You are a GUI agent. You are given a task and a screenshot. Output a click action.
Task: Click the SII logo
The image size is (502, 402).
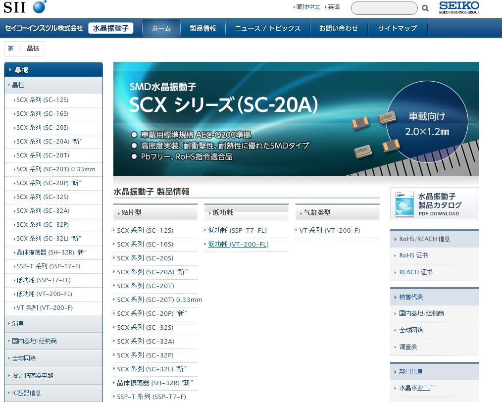pyautogui.click(x=25, y=7)
